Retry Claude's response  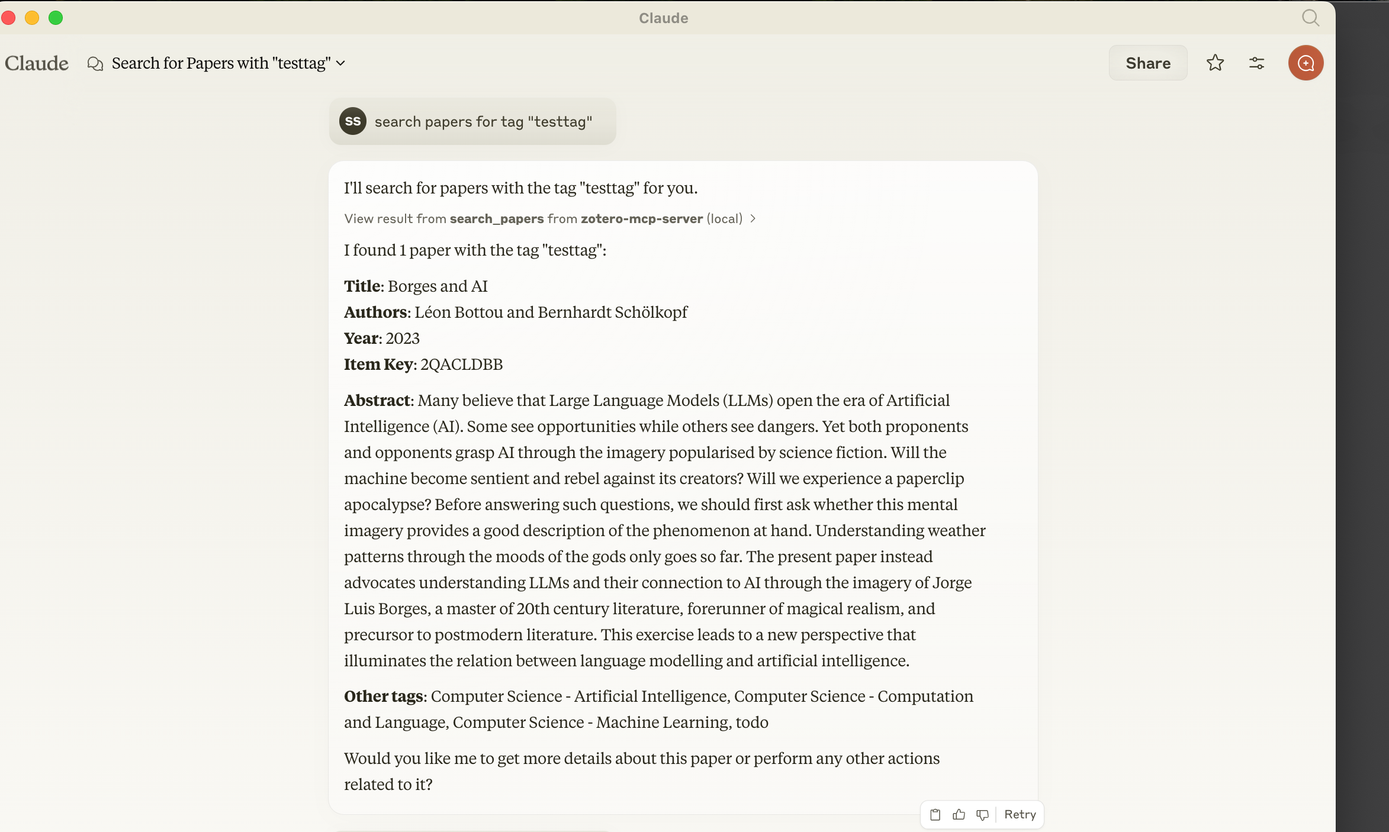click(x=1019, y=815)
